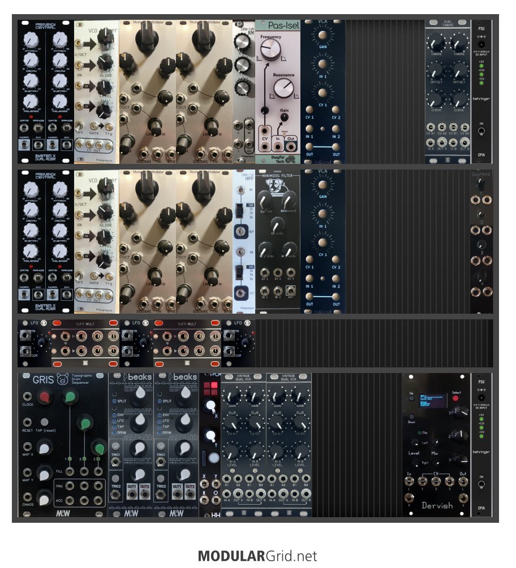
Task: Toggle the ON switch on PSU beside Dual Timbre
Action: (x=481, y=131)
